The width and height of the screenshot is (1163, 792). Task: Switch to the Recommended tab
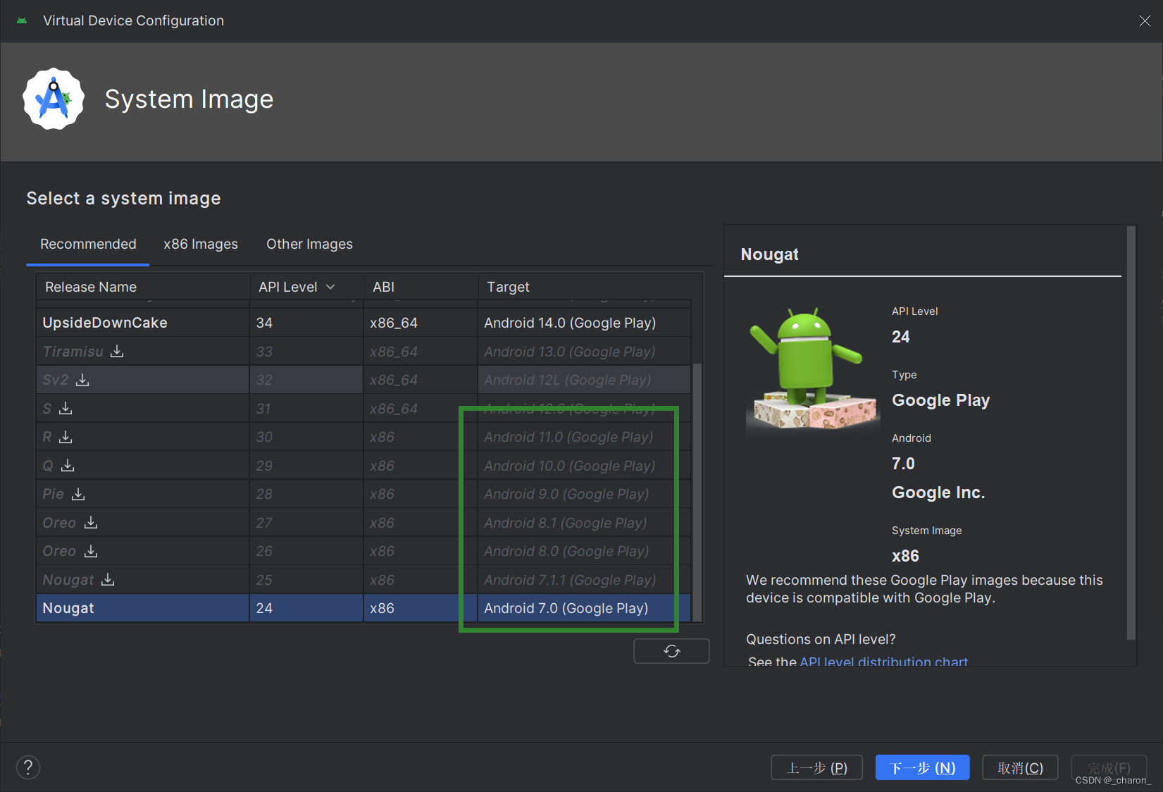[88, 245]
